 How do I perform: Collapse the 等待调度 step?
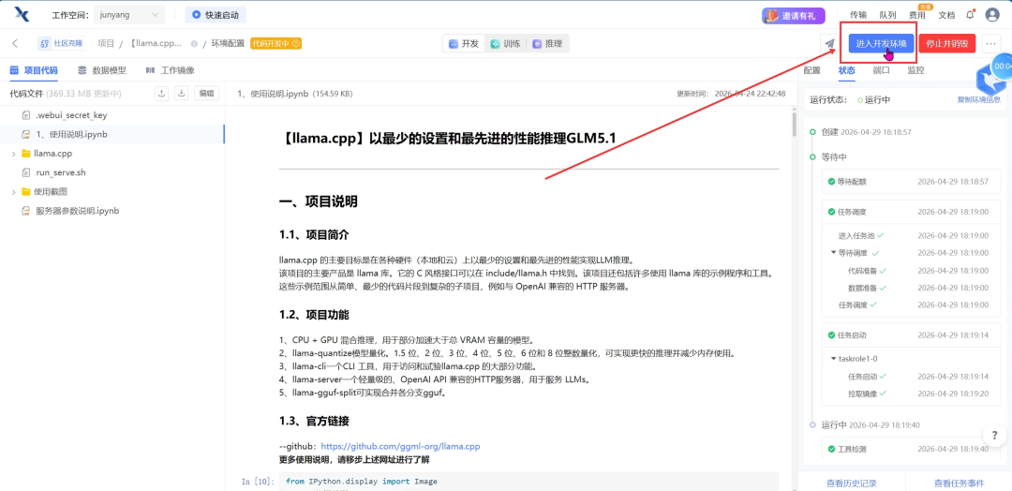(834, 253)
